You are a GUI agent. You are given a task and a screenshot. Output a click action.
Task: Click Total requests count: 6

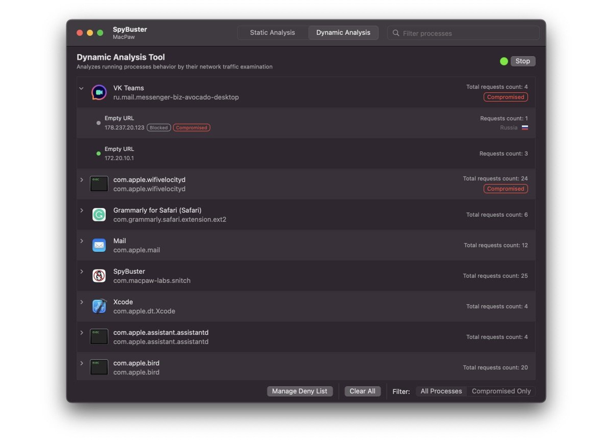pyautogui.click(x=497, y=215)
